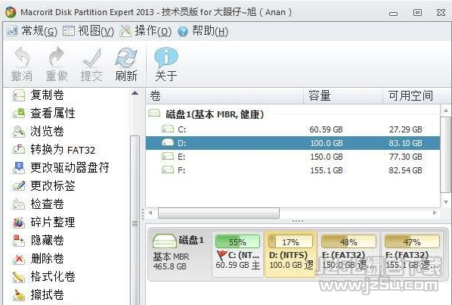Click the 77.30 GB free space of E:
452x305 pixels.
(x=405, y=157)
